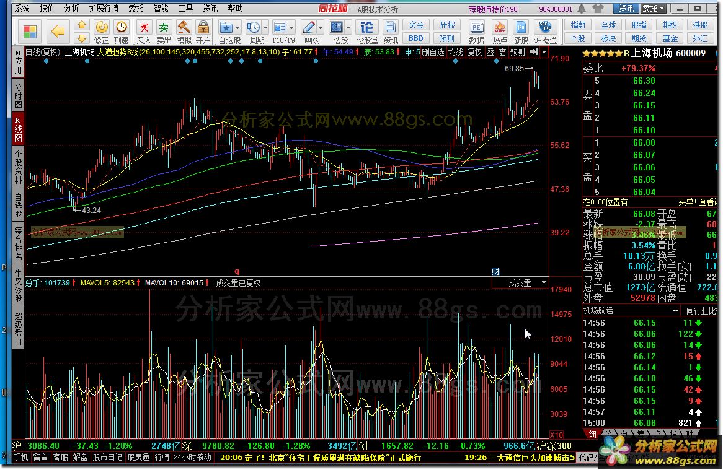Viewport: 723px width, 470px height.
Task: Open 论股堂 discussion forum
Action: click(367, 32)
